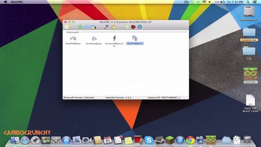
Task: Open the blue About info icon
Action: [x=139, y=27]
